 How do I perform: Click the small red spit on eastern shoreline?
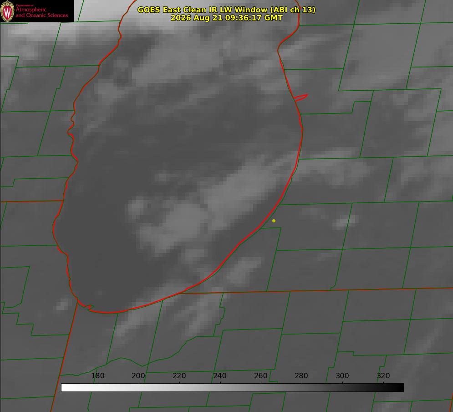coord(301,98)
